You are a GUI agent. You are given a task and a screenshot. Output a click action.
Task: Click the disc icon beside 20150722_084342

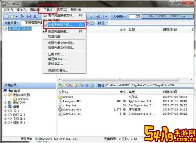pos(5,29)
